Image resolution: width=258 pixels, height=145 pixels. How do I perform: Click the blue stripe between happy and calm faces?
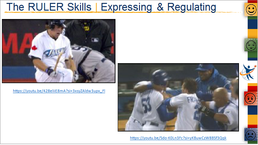click(253, 24)
